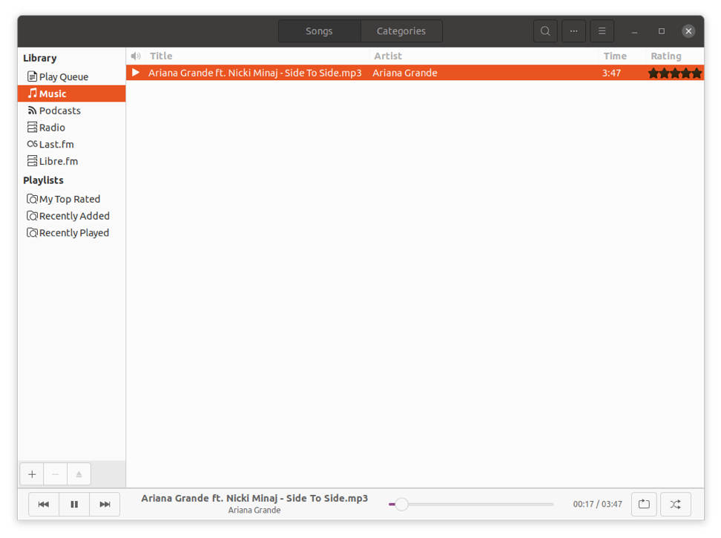
Task: Sort by the Artist column header
Action: (x=484, y=56)
